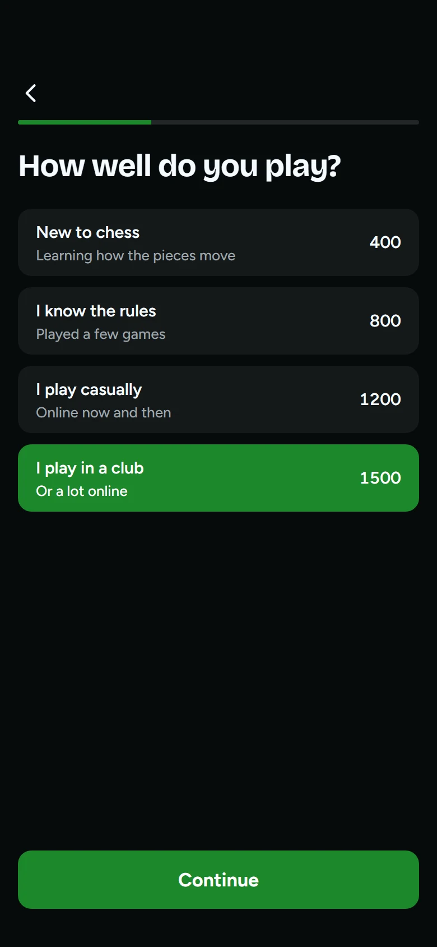Click the gray unfilled progress bar segment
The image size is (437, 947).
point(285,122)
